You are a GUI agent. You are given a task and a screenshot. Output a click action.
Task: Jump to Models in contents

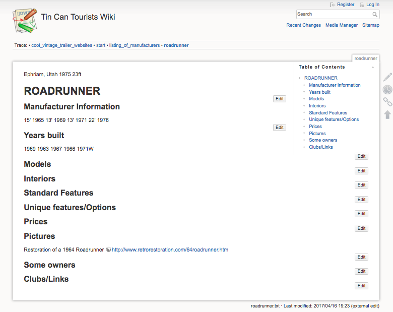(316, 99)
